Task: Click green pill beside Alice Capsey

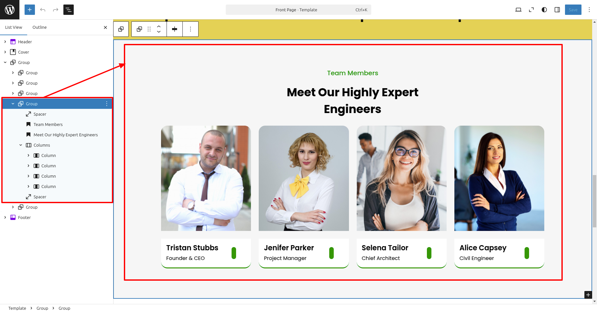Action: point(527,253)
